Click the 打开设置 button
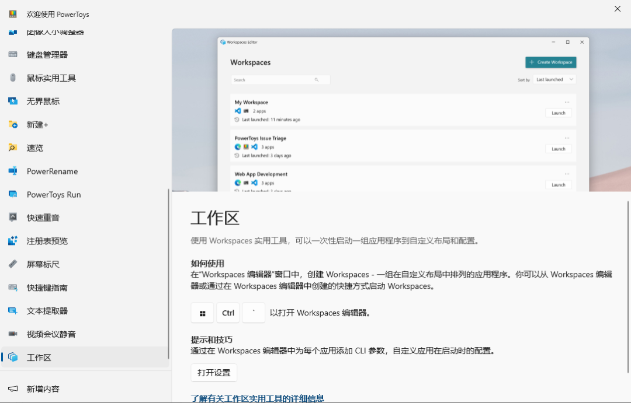631x403 pixels. [x=214, y=373]
